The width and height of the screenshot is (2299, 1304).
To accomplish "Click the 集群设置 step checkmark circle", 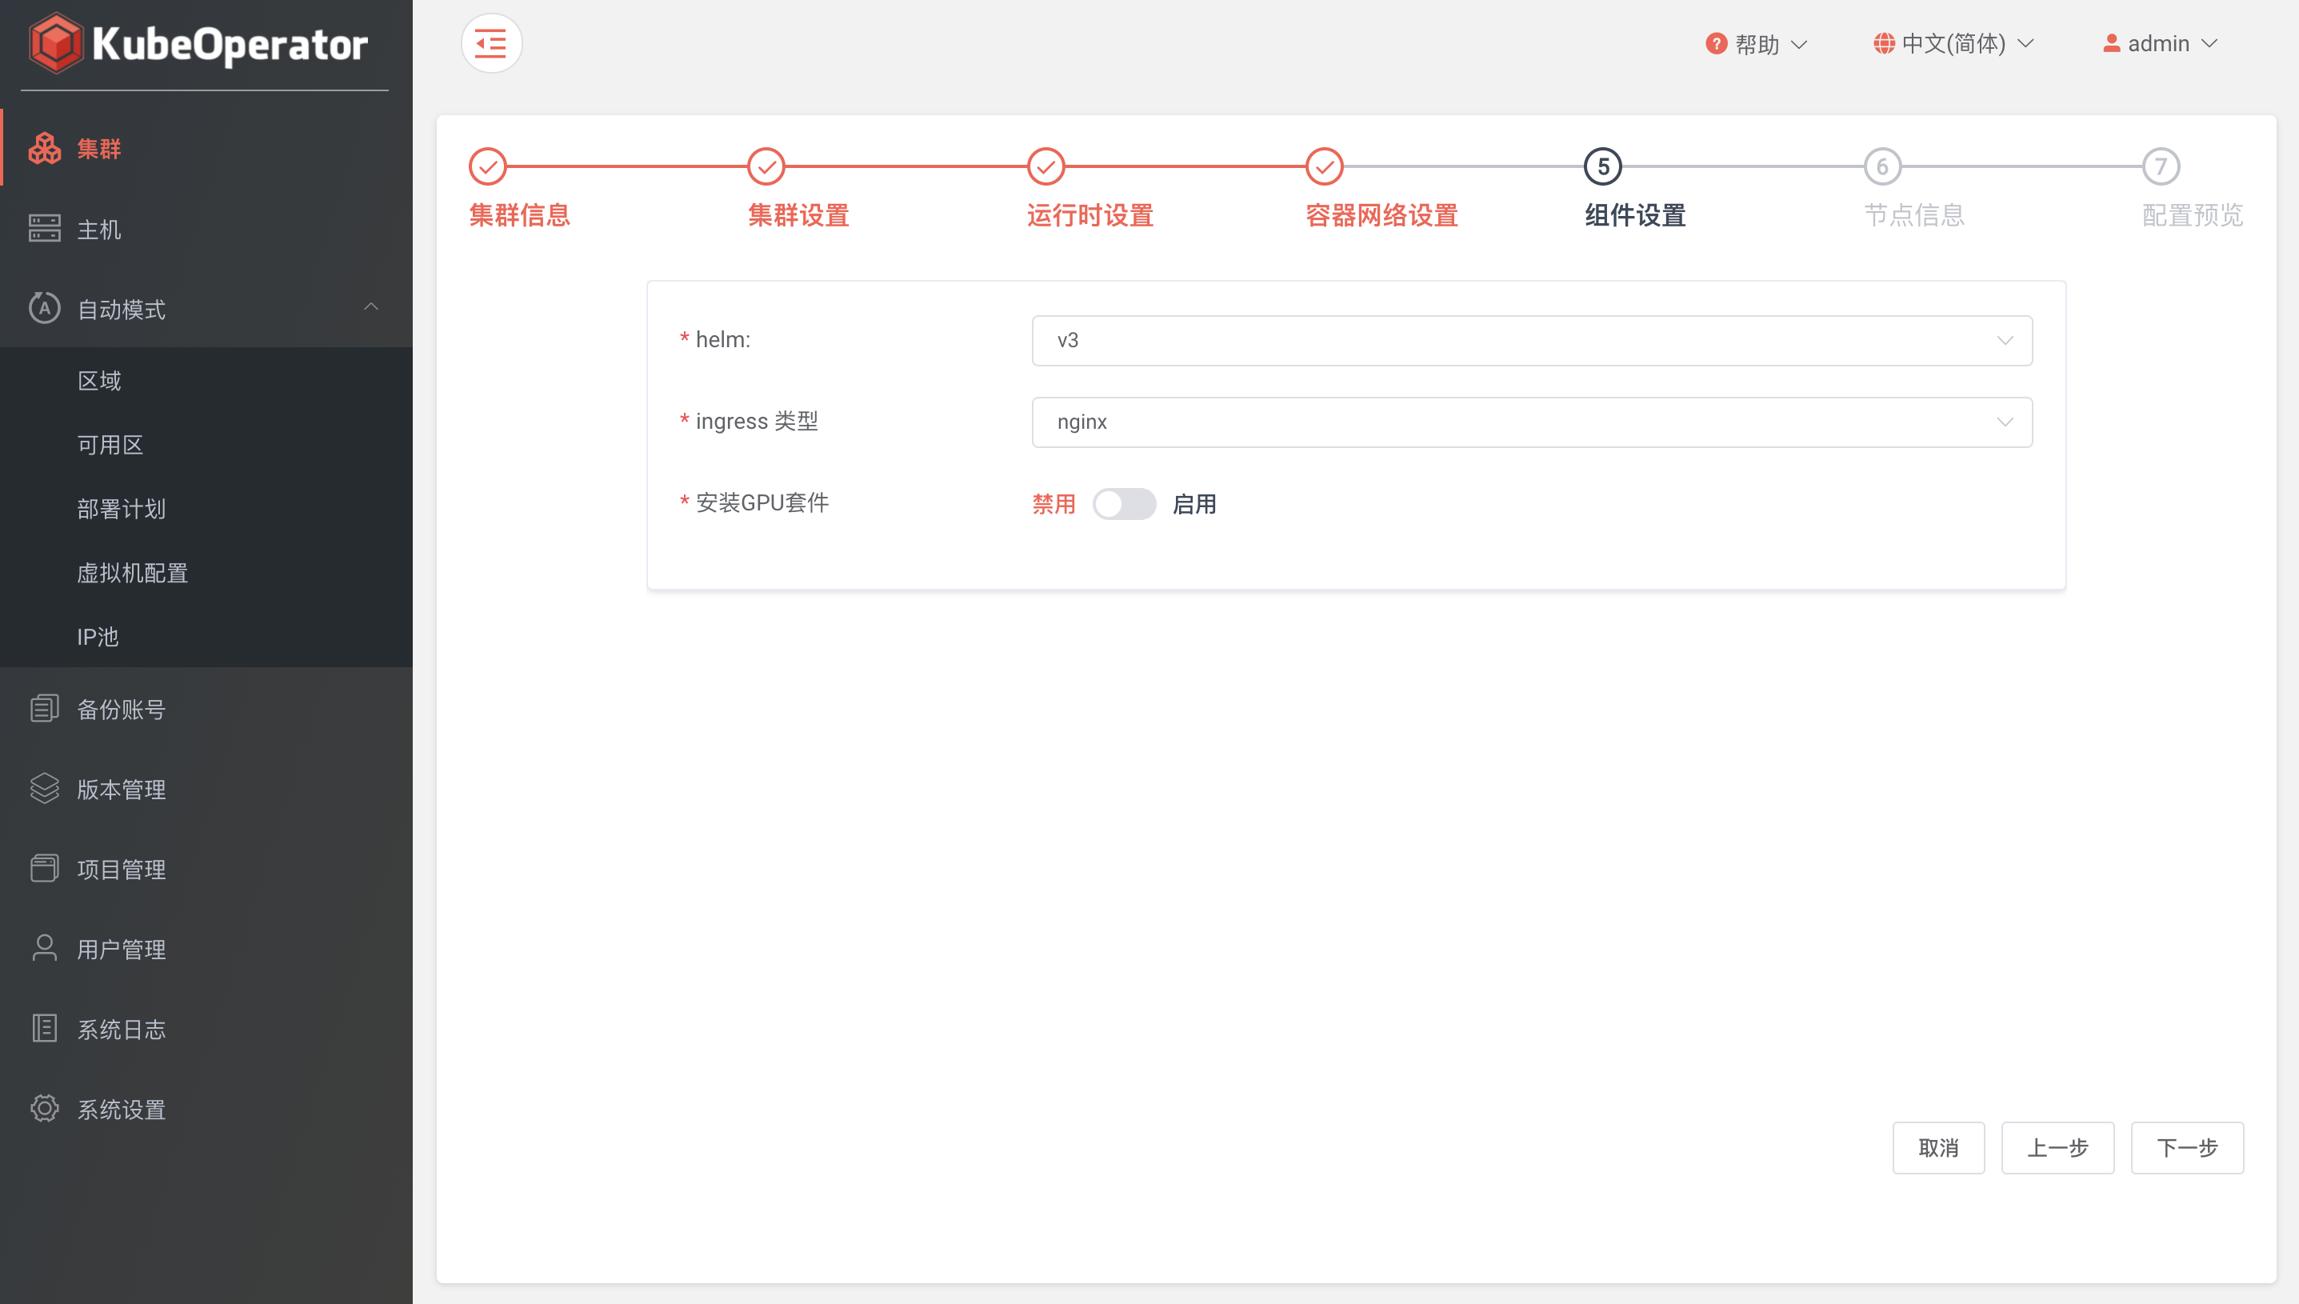I will [766, 166].
